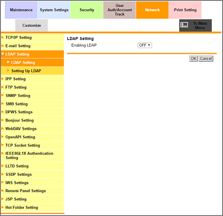Screen dimensions: 223x216
Task: Go to the Print Setting tab
Action: 185,10
